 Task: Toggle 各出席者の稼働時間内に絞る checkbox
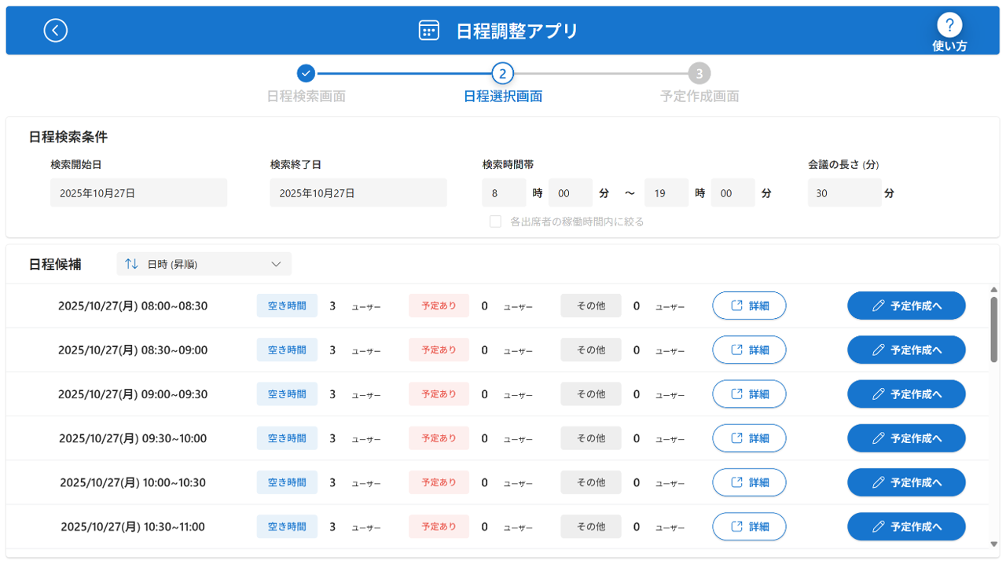point(495,222)
